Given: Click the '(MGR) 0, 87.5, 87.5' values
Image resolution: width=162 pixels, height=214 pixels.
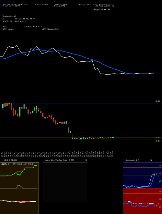Looking at the screenshot, I should (x=33, y=27).
